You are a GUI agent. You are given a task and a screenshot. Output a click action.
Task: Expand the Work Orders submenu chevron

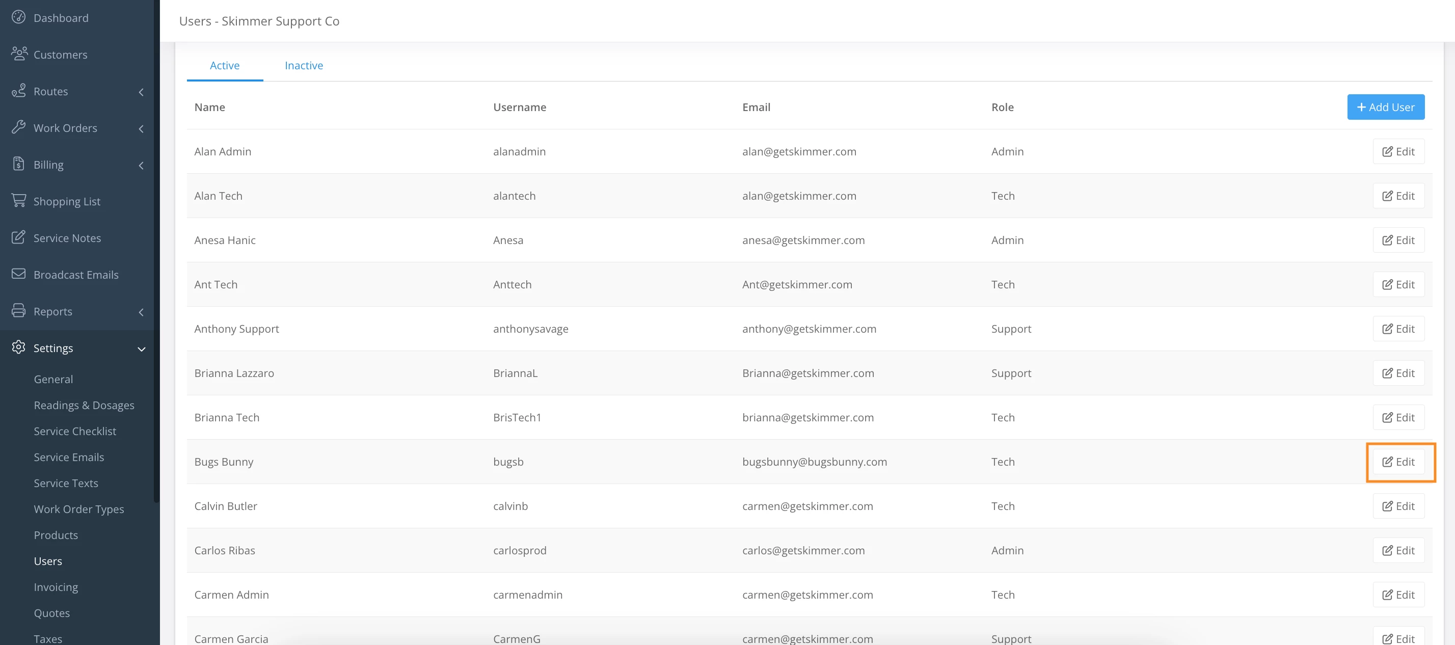[141, 128]
